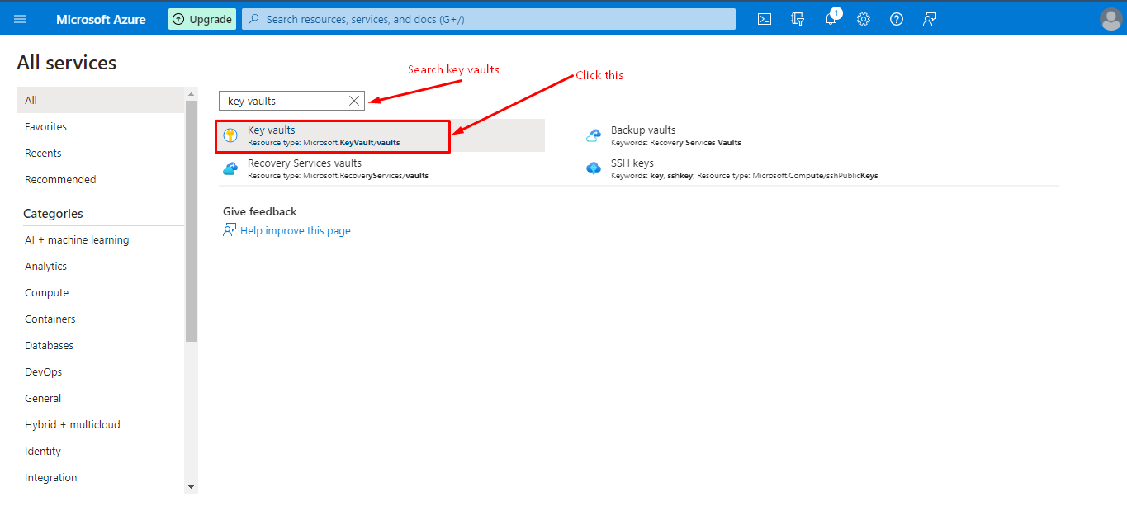Image resolution: width=1127 pixels, height=511 pixels.
Task: Click the sidebar scrollbar thumb
Action: point(192,221)
